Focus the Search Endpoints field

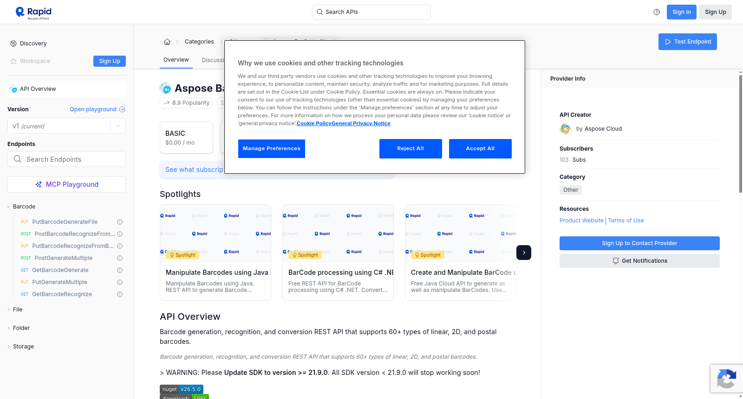click(x=67, y=159)
